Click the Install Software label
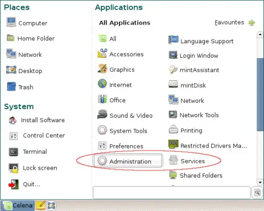 tap(43, 120)
